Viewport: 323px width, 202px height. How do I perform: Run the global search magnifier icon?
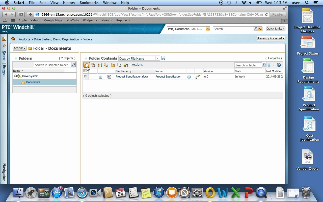[256, 29]
